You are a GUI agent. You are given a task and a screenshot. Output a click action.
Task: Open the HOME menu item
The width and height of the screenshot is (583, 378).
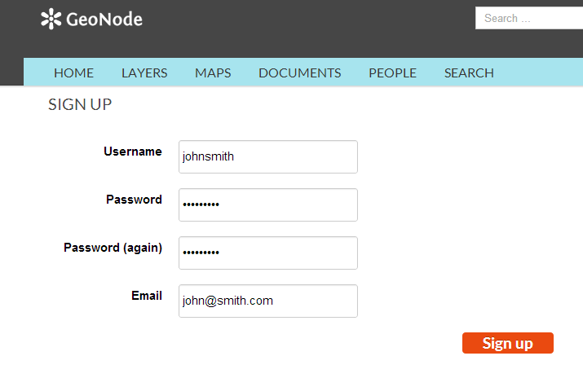73,73
